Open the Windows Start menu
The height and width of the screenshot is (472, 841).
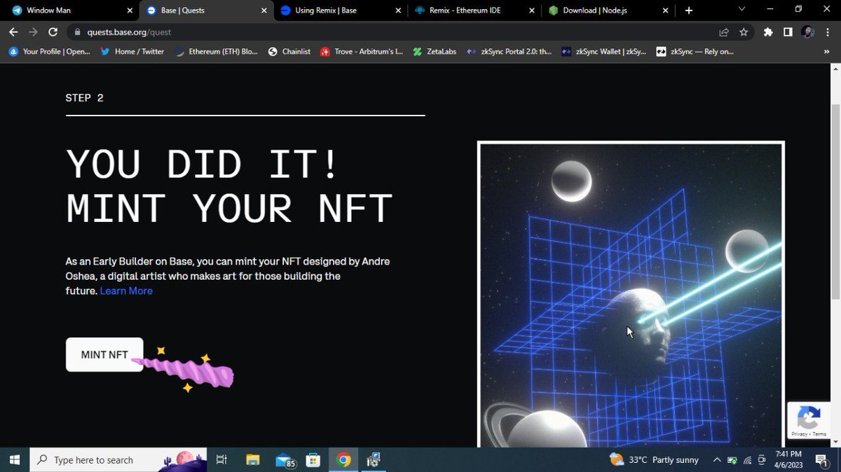point(15,459)
